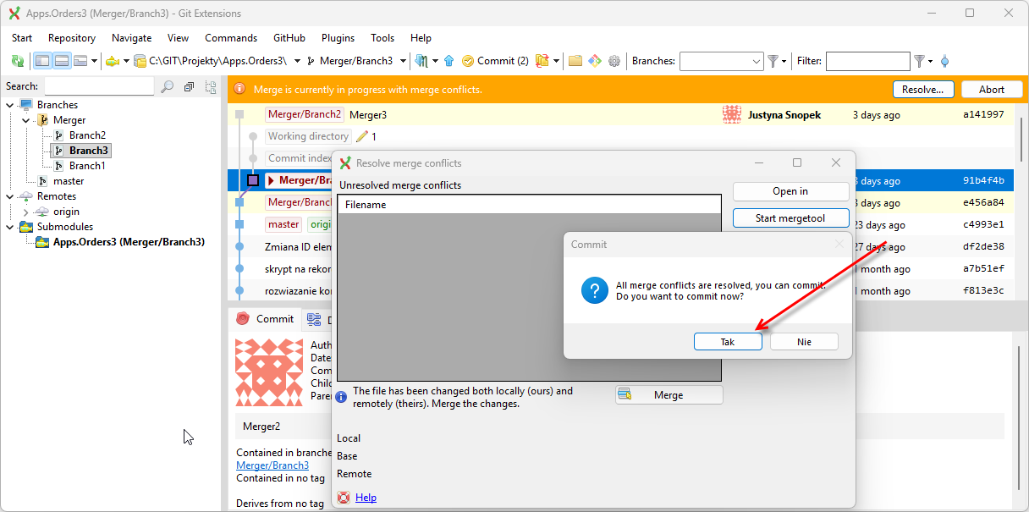Image resolution: width=1029 pixels, height=512 pixels.
Task: Open the repository path dropdown arrow
Action: (x=297, y=61)
